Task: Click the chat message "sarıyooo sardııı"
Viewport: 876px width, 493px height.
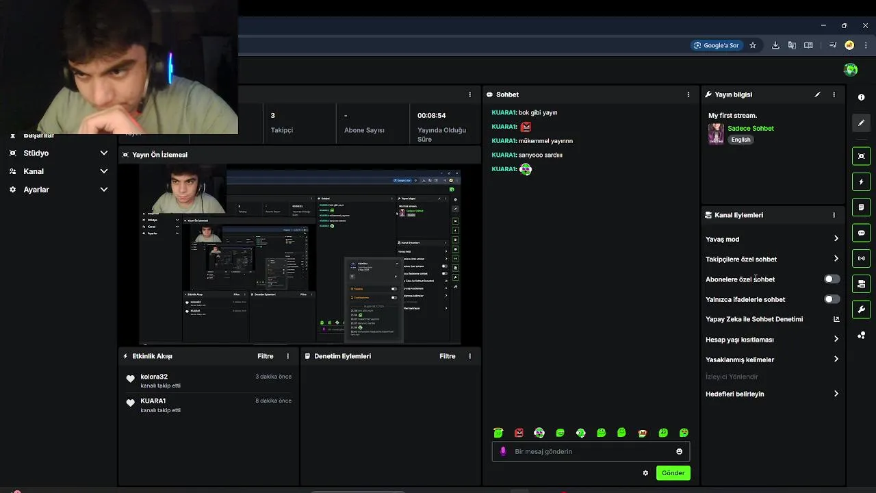Action: (x=541, y=155)
